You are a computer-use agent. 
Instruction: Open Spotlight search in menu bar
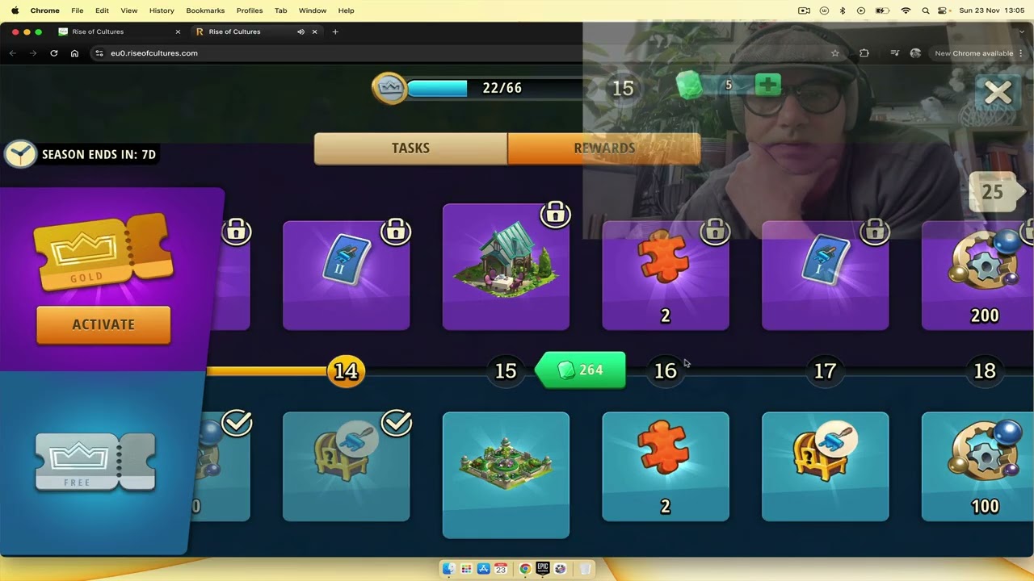[925, 10]
